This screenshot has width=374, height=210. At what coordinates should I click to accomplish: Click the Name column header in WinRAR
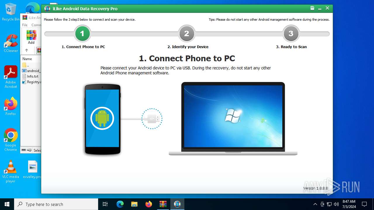[x=27, y=59]
